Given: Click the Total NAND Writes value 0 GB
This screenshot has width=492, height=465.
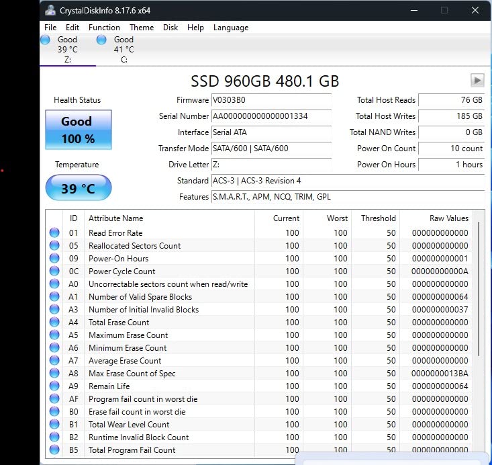Looking at the screenshot, I should click(x=452, y=132).
